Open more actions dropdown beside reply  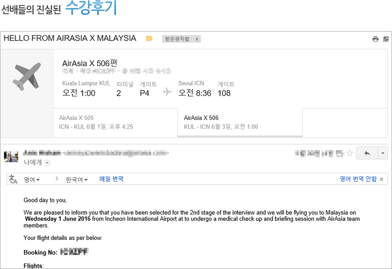pos(383,153)
